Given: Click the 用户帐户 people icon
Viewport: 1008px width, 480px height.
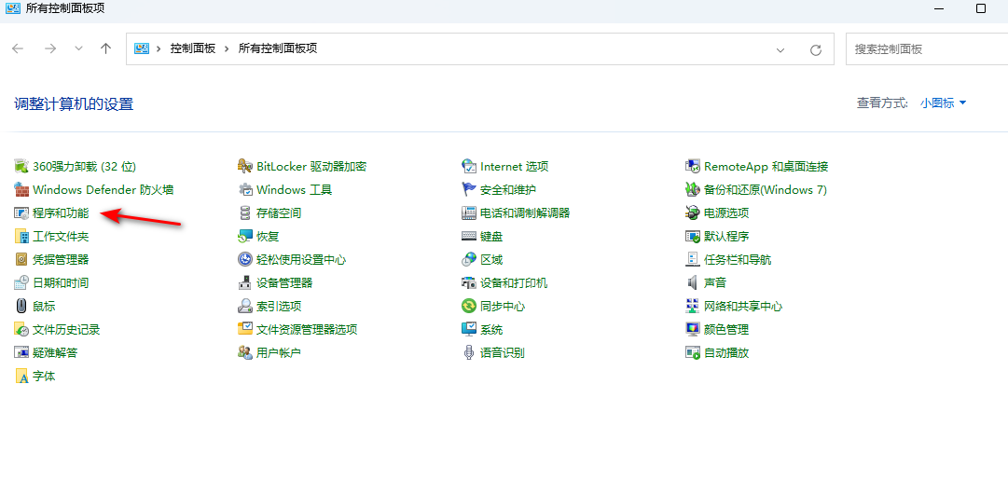Looking at the screenshot, I should pos(245,352).
